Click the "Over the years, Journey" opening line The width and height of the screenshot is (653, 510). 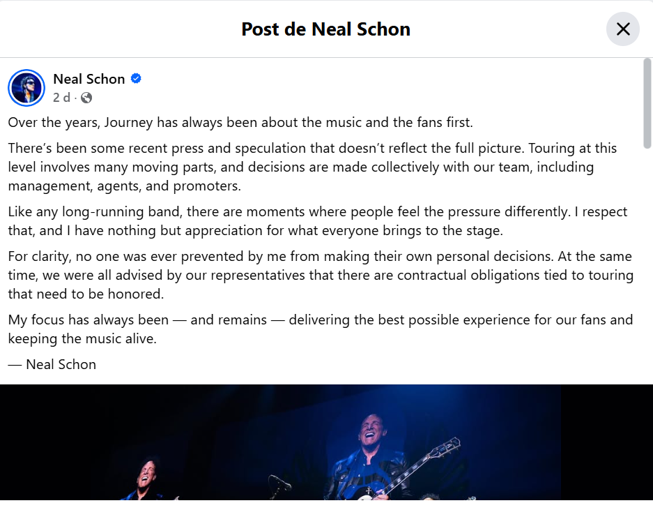tap(240, 123)
